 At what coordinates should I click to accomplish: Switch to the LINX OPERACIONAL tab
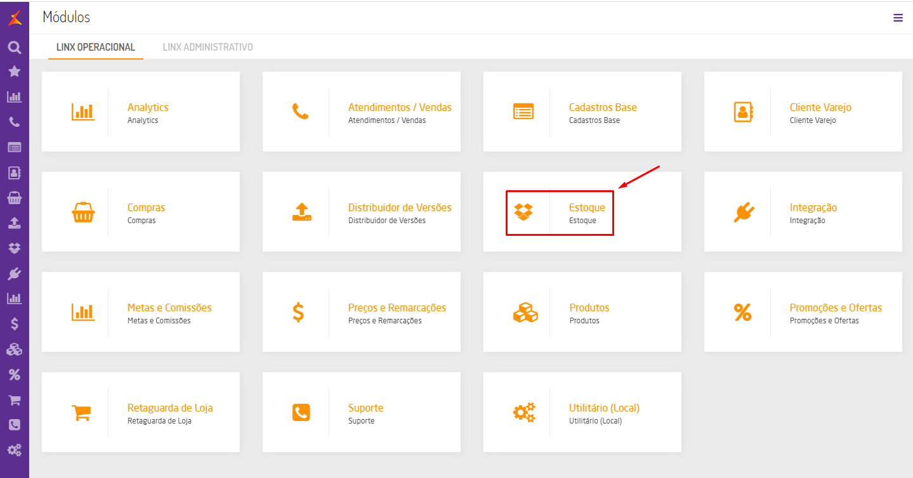[96, 48]
